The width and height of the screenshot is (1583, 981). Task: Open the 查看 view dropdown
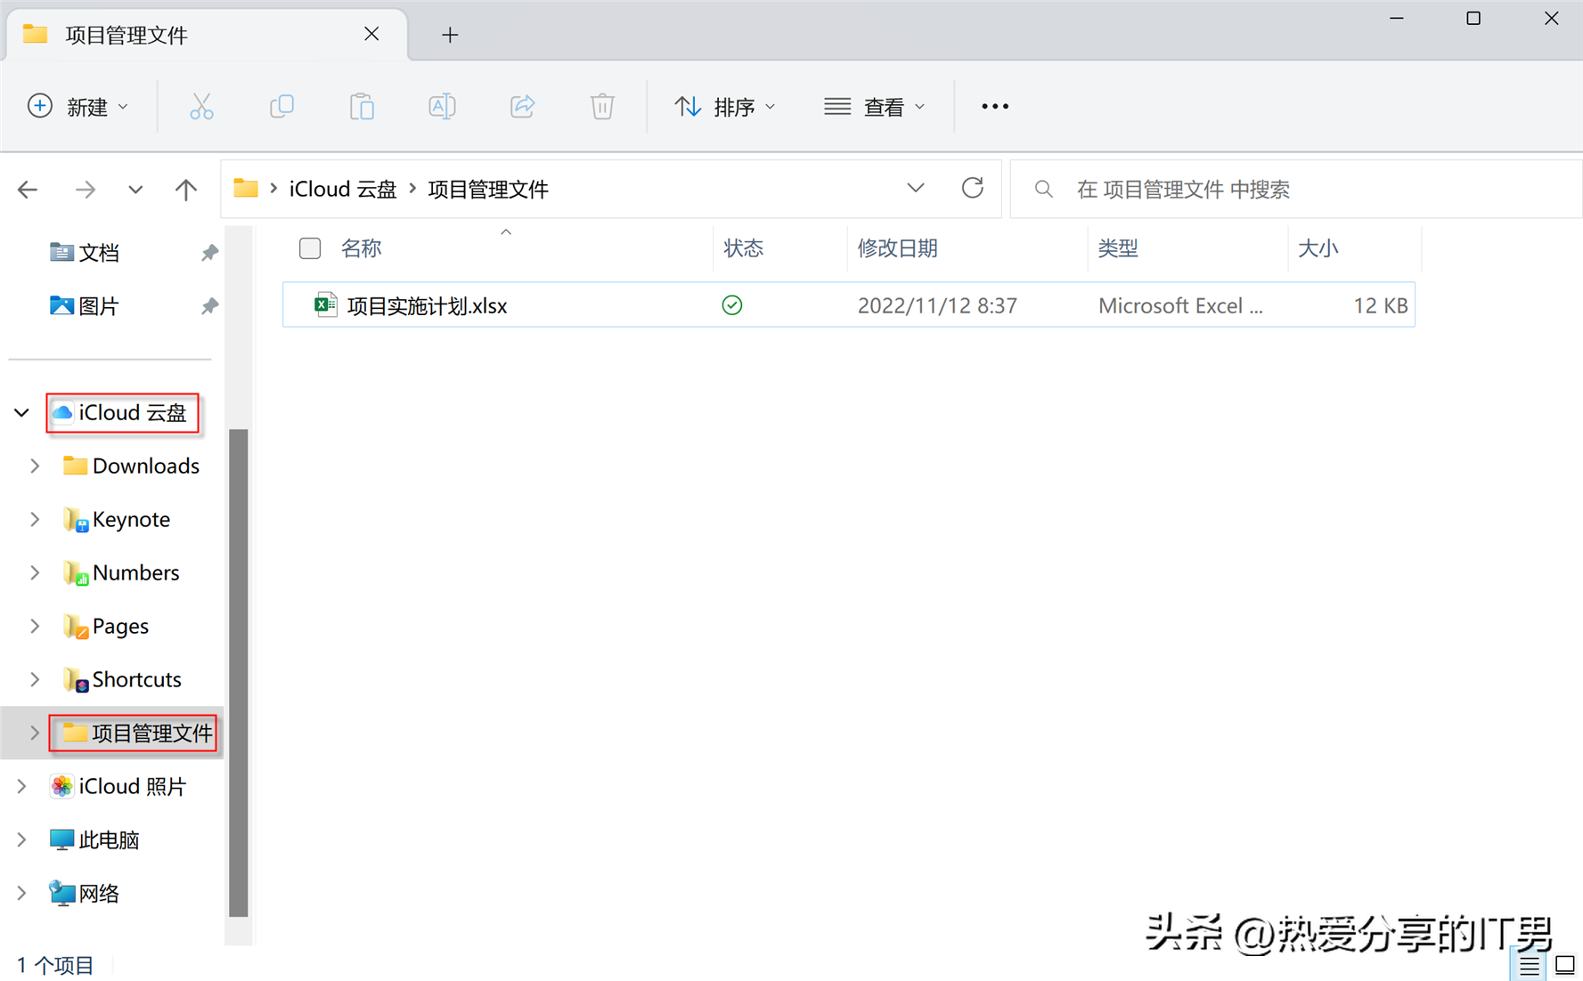875,107
